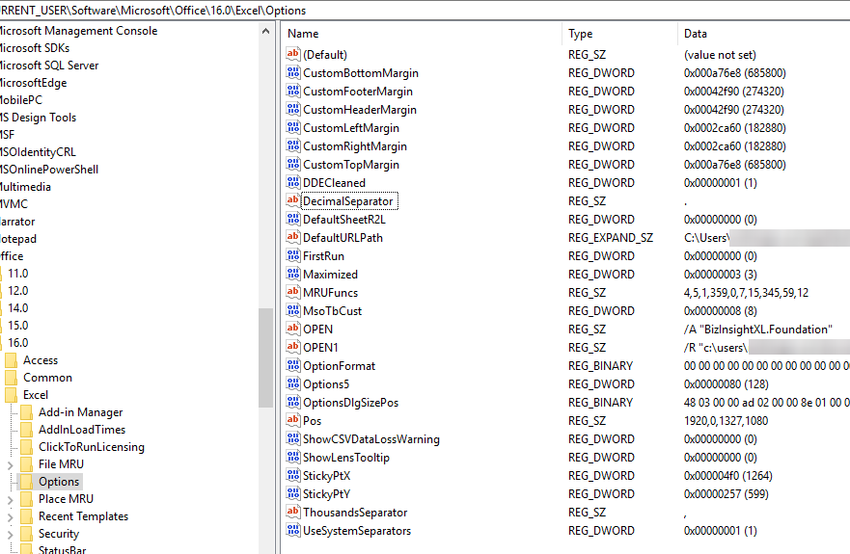Select the 12.0 Office version key

pos(18,291)
